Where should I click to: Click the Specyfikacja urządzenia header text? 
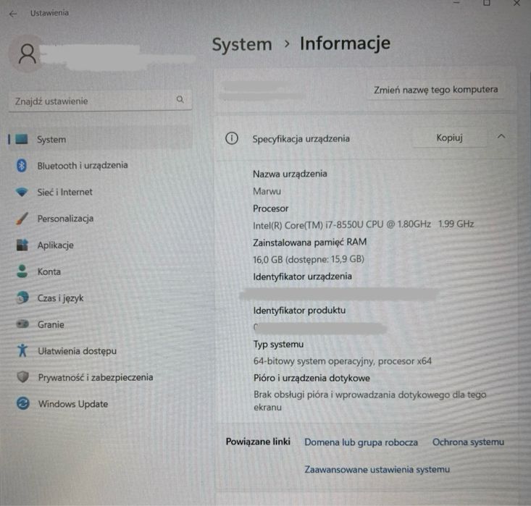301,139
